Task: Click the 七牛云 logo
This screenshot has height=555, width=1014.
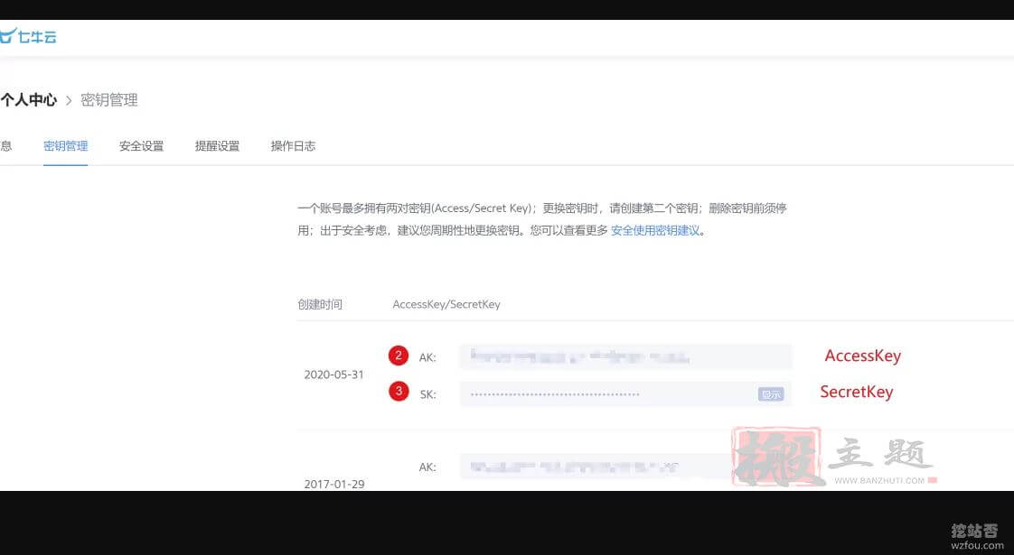Action: tap(28, 36)
